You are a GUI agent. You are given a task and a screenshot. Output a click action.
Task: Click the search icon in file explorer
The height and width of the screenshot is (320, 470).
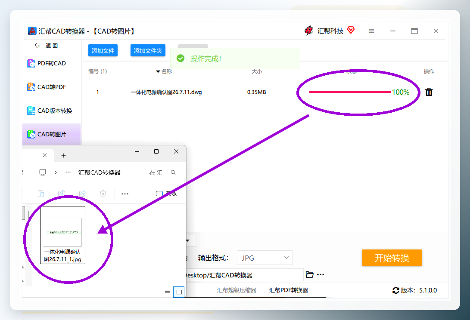(173, 172)
